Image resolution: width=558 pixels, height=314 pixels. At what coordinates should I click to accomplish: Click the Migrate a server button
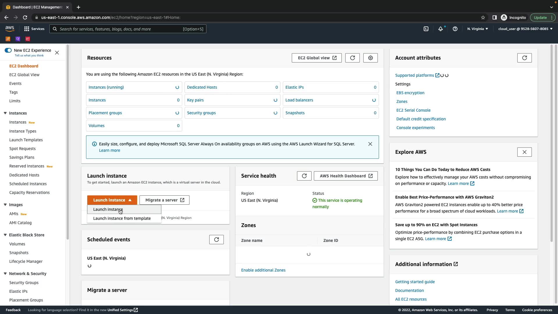click(164, 200)
